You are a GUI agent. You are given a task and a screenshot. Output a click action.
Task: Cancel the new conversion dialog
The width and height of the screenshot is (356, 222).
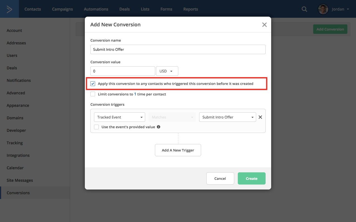point(220,178)
